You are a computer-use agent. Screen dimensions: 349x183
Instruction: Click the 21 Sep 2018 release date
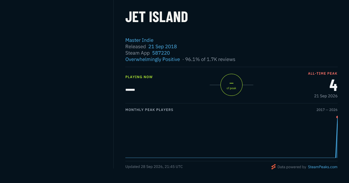[x=163, y=46]
